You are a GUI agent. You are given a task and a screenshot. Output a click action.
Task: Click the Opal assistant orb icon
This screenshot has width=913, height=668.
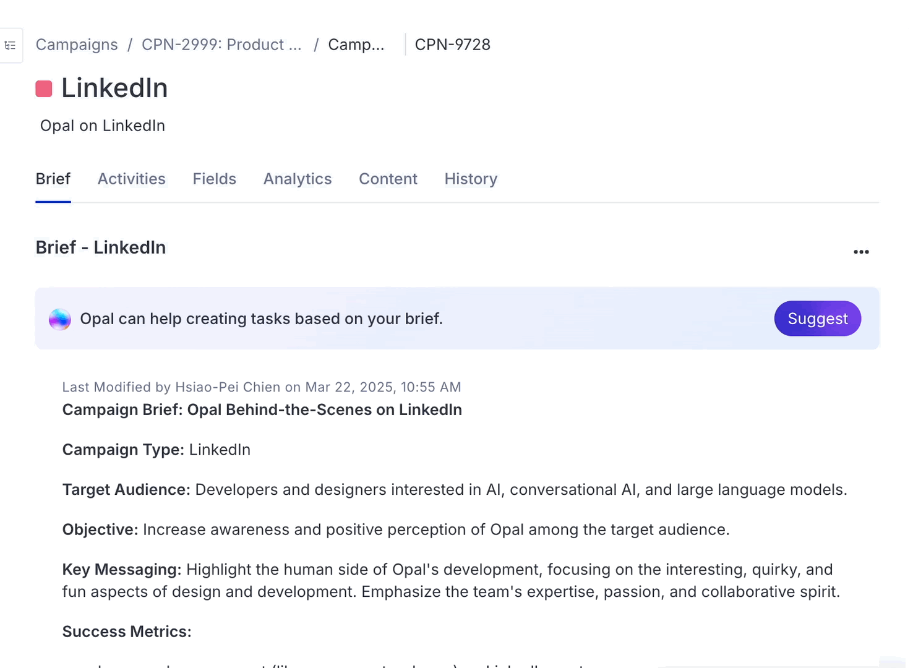[60, 319]
